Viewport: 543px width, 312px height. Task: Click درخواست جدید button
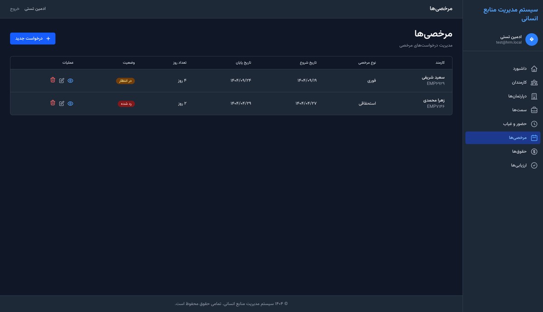pos(33,38)
